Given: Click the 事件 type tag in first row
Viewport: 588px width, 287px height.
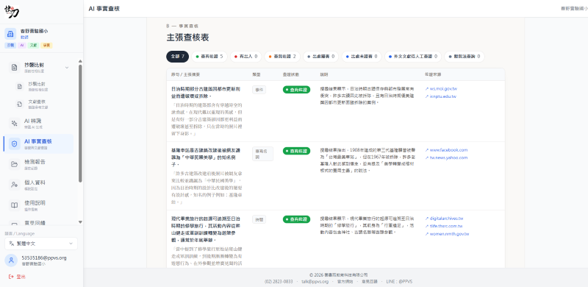Looking at the screenshot, I should coord(259,90).
